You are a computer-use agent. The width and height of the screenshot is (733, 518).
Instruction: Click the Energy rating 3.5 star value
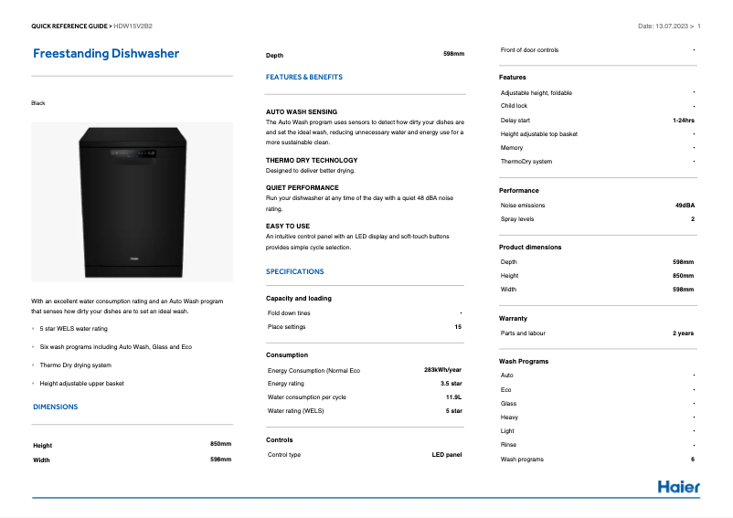pos(451,384)
